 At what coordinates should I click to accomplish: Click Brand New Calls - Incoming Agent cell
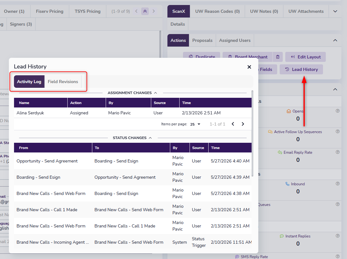(53, 242)
